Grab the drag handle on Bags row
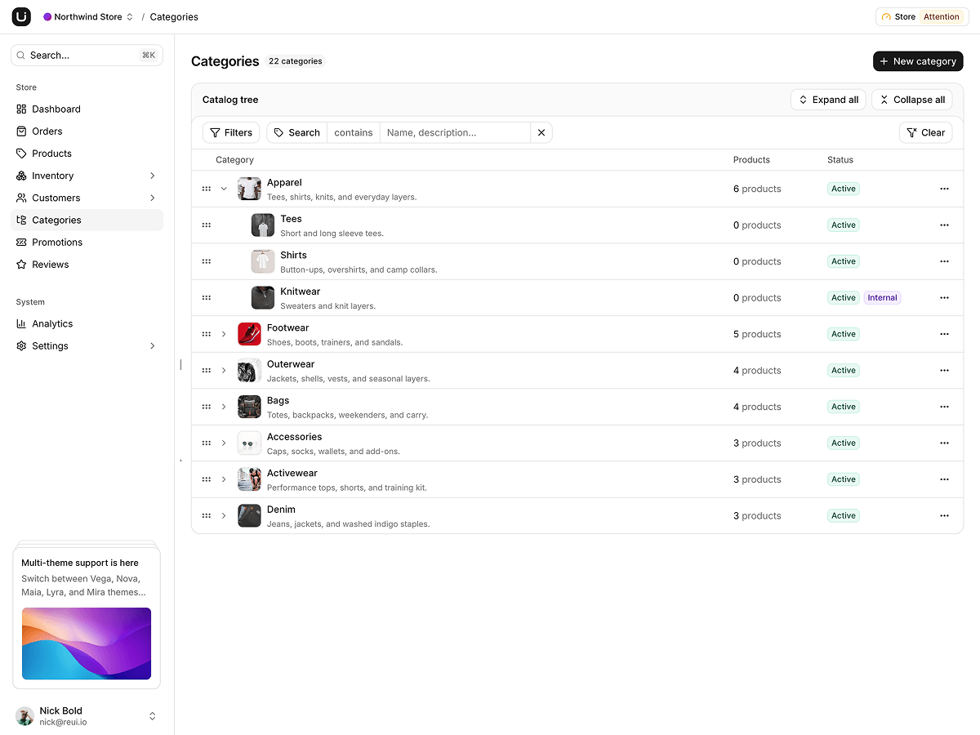The width and height of the screenshot is (980, 735). [207, 407]
